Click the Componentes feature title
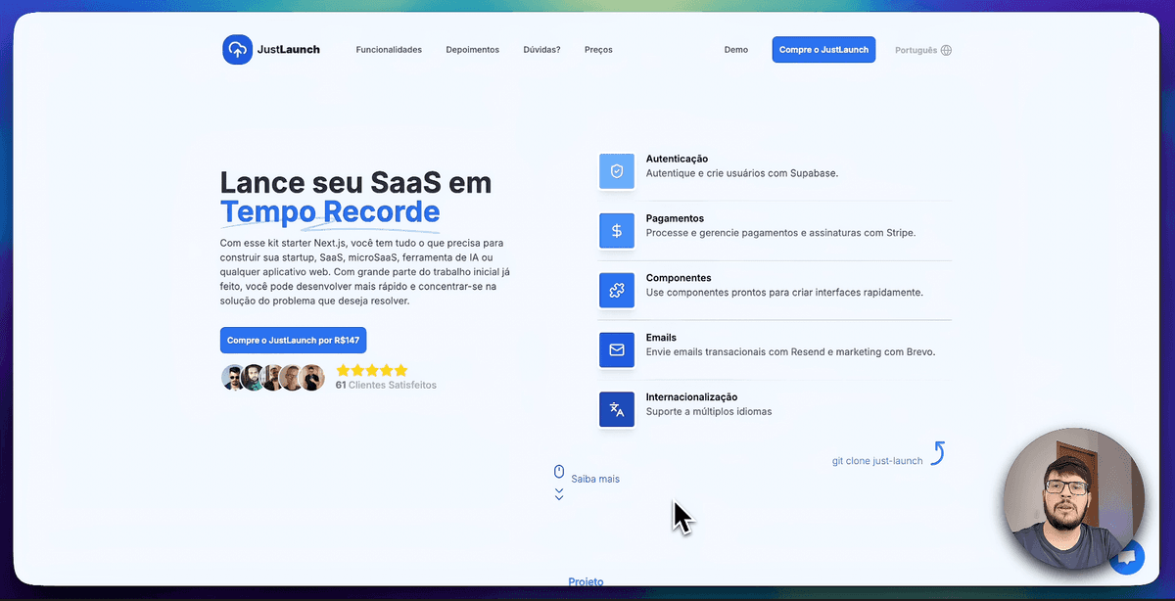The image size is (1175, 601). pos(679,278)
